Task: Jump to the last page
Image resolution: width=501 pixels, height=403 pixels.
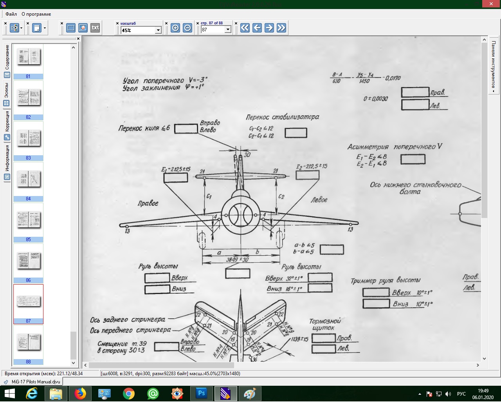Action: point(281,28)
